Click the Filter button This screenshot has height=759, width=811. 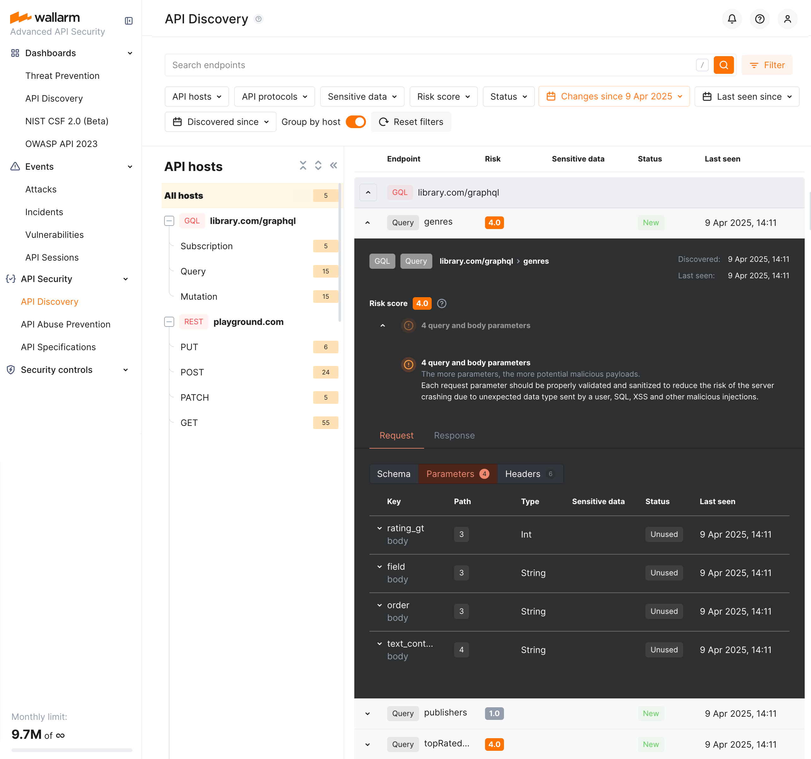point(767,65)
